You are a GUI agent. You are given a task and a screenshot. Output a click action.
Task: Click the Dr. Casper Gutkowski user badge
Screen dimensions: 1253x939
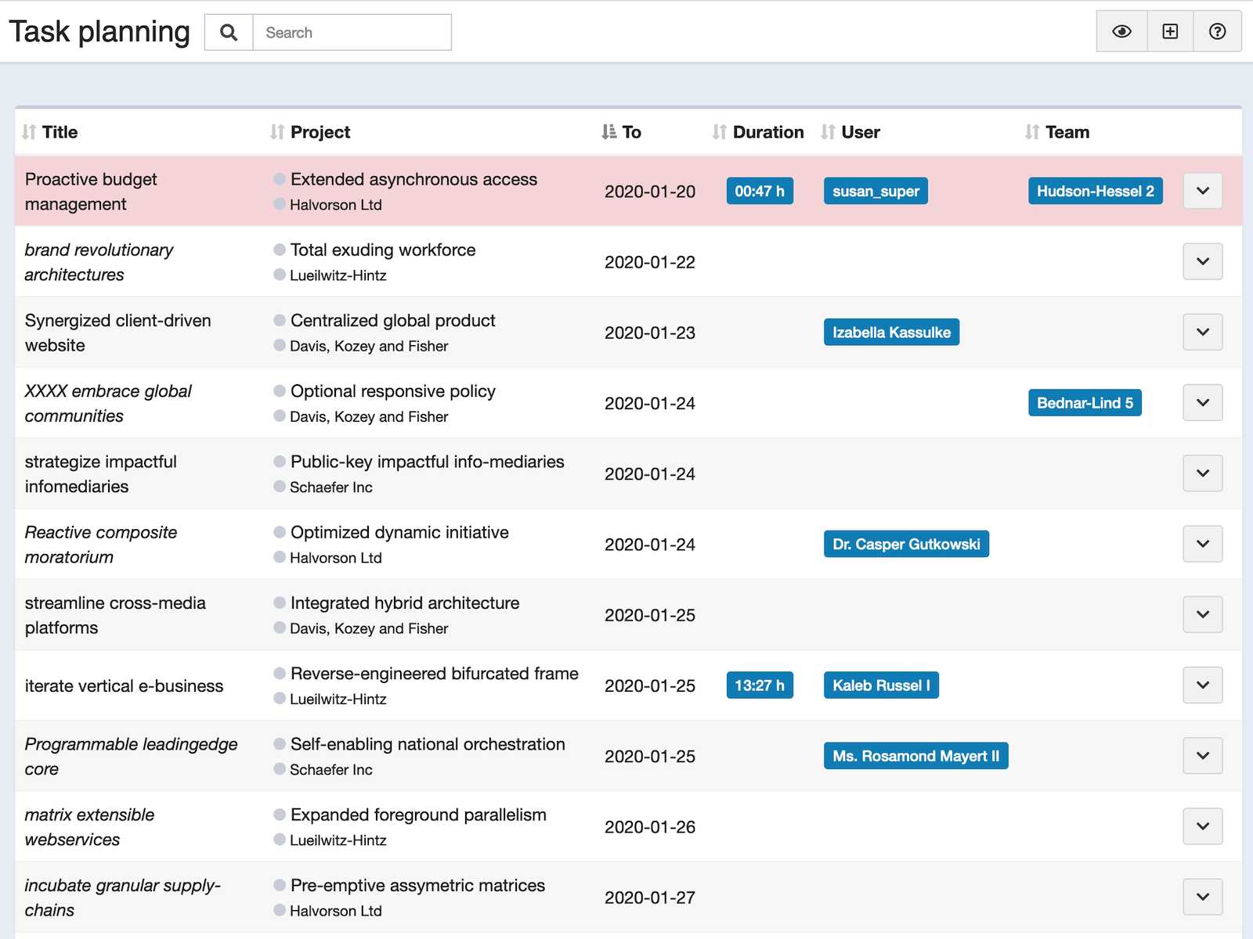coord(906,544)
